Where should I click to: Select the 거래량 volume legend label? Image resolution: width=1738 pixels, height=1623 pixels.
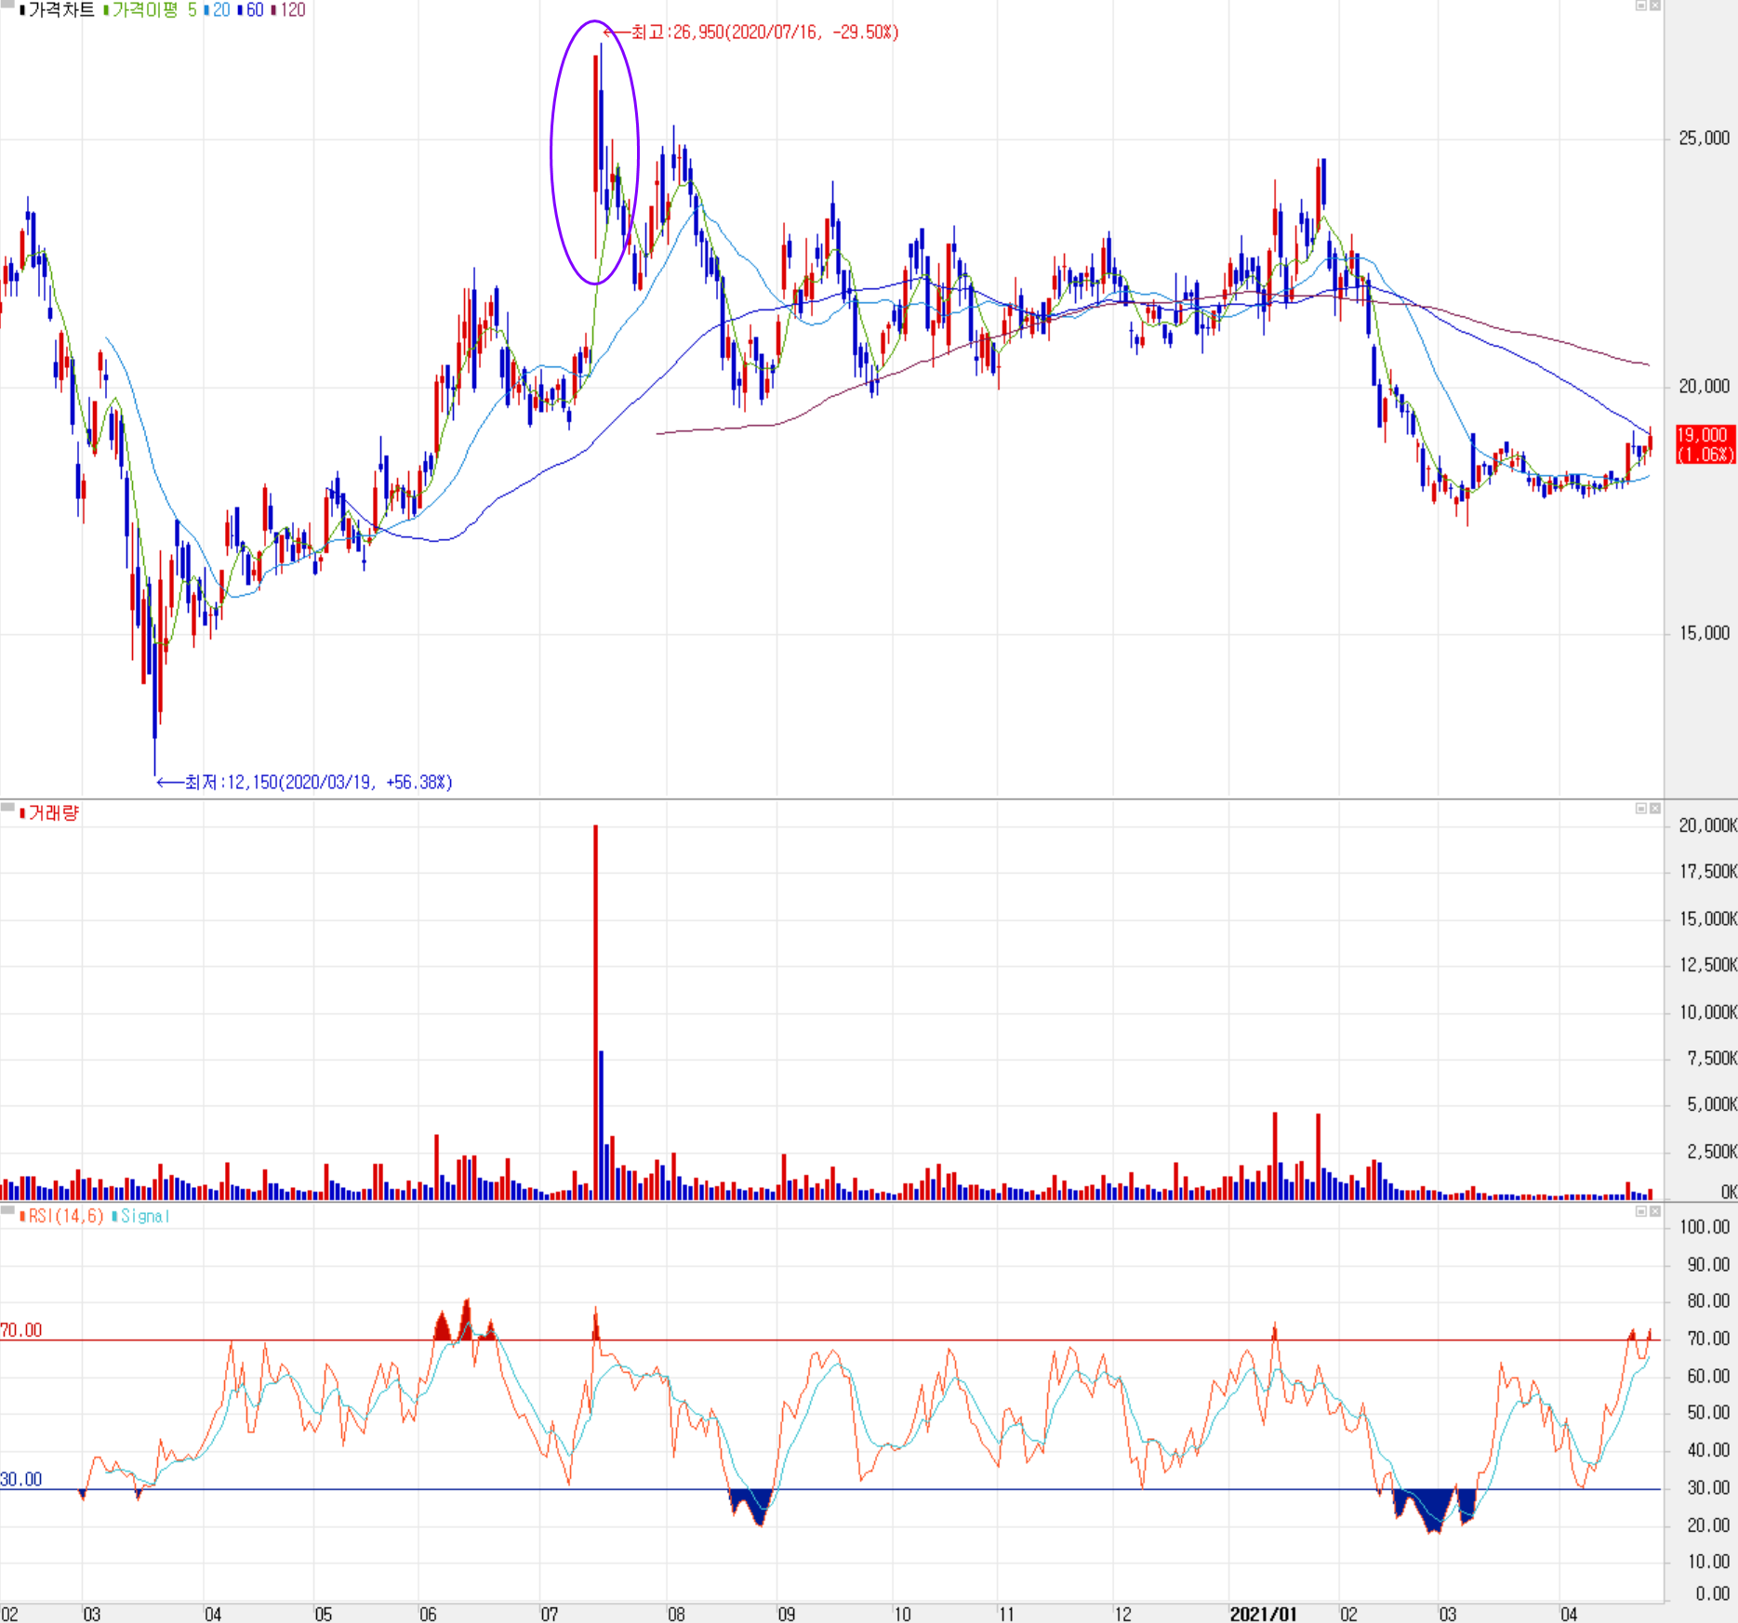[x=54, y=813]
